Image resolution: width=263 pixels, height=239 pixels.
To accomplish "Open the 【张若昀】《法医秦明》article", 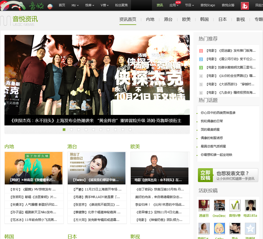I will pyautogui.click(x=33, y=197).
